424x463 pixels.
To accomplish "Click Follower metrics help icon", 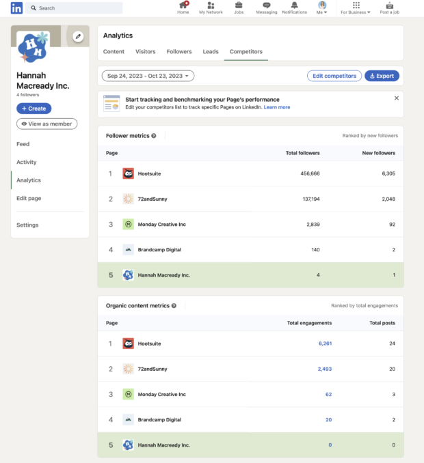I will 154,136.
